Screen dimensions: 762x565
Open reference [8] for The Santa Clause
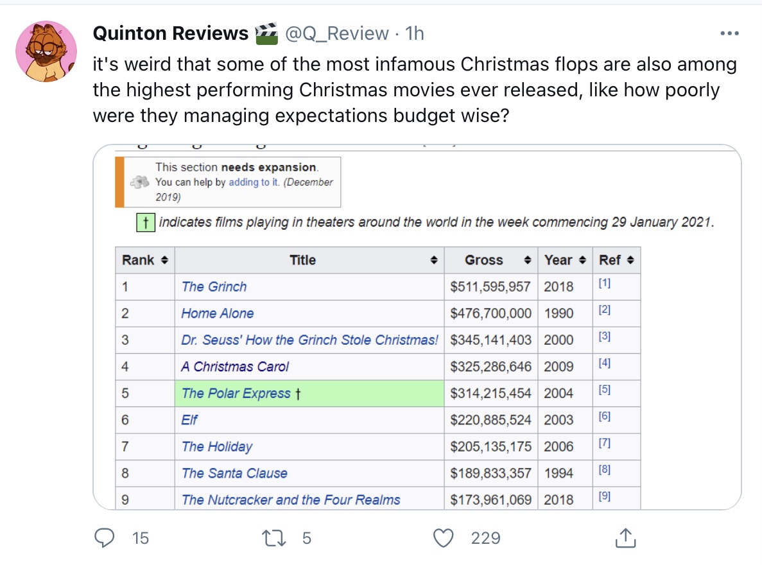605,470
